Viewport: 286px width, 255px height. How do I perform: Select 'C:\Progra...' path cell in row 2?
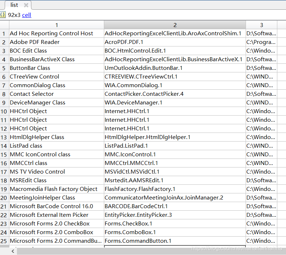coord(261,42)
